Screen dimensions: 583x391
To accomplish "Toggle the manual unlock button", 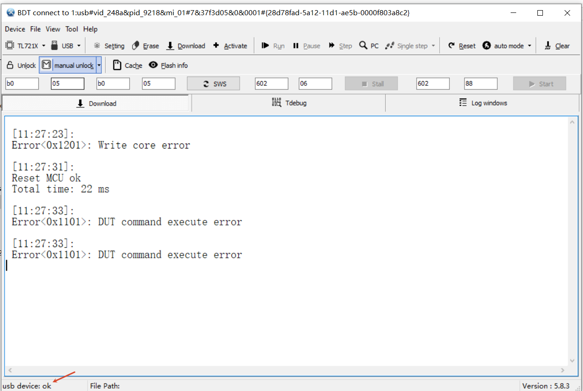I will pyautogui.click(x=68, y=65).
